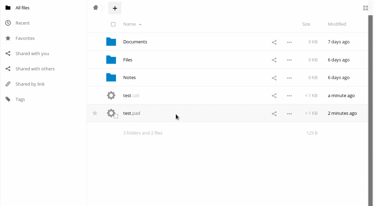Click the vertical scrollbar on the right

pyautogui.click(x=370, y=104)
